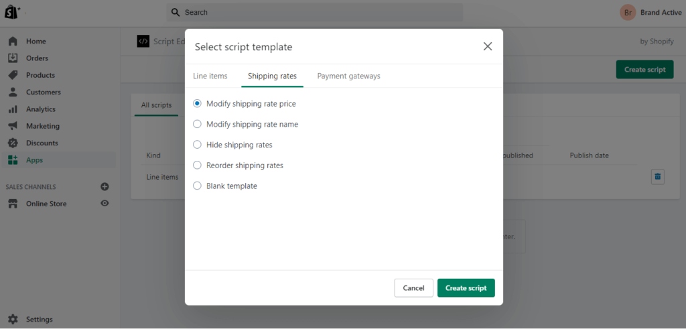
Task: View Online Store via eye icon
Action: [105, 204]
